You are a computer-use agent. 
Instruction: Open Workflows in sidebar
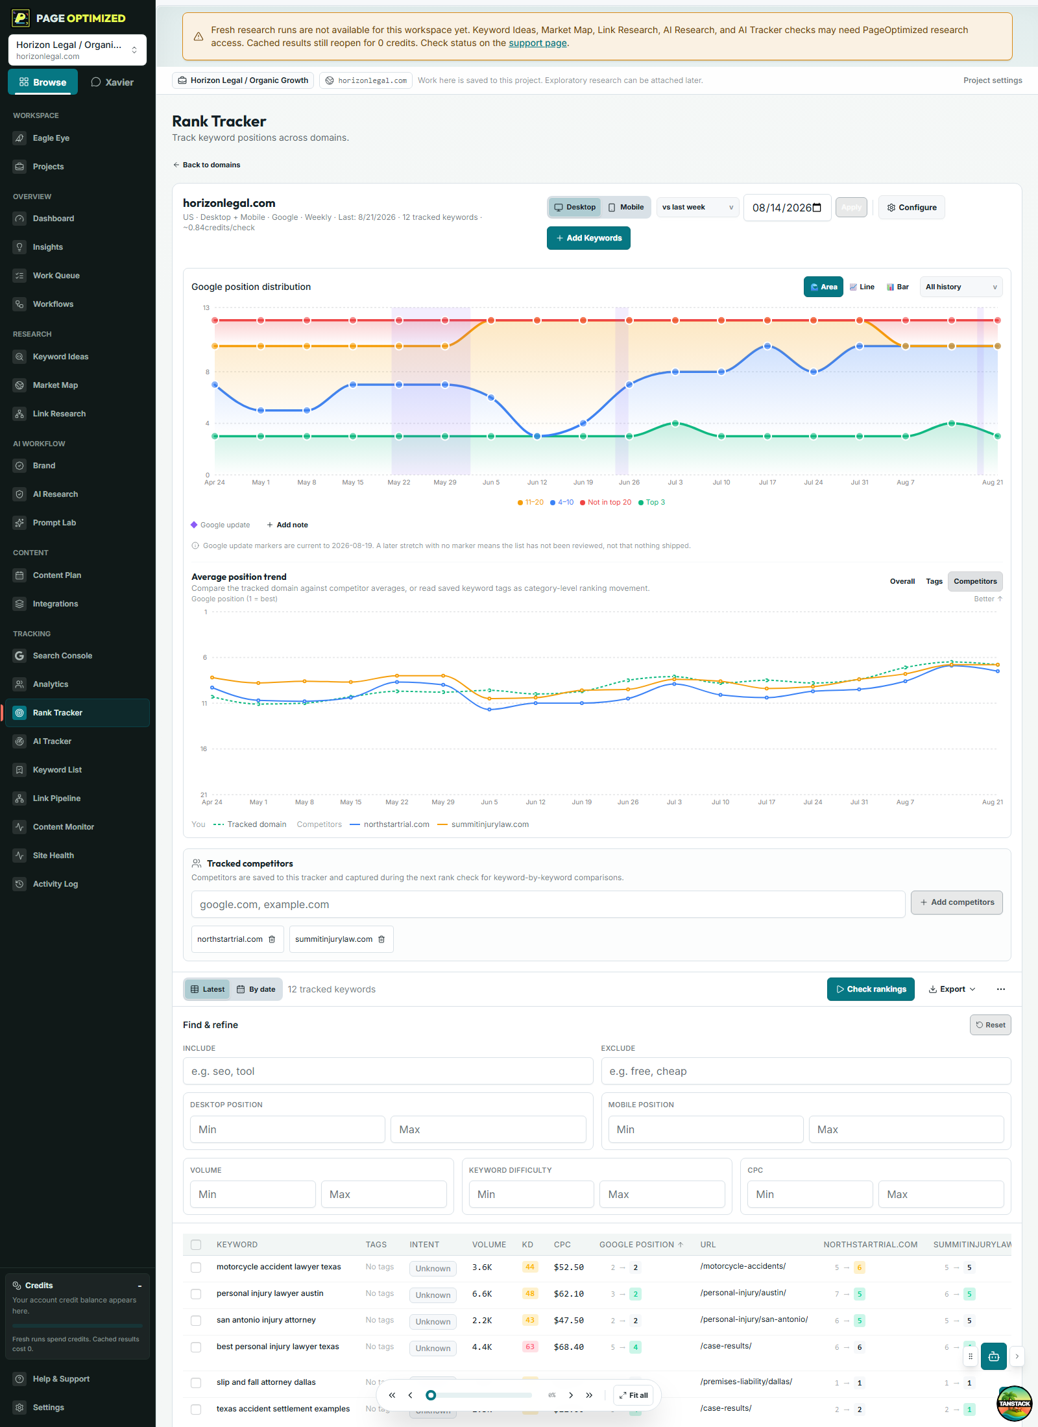(77, 304)
